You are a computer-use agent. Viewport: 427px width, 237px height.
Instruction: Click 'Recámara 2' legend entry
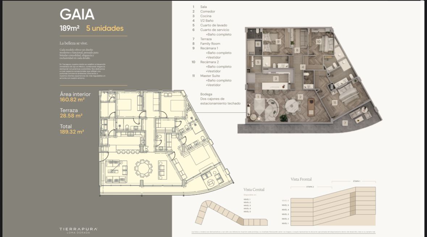point(209,62)
